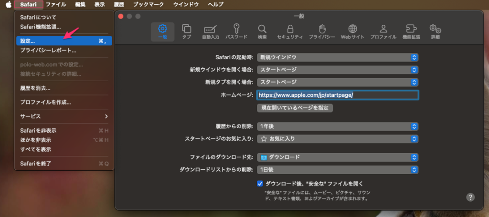Screen dimensions: 489x217
Task: Click the help question mark button
Action: pyautogui.click(x=470, y=197)
